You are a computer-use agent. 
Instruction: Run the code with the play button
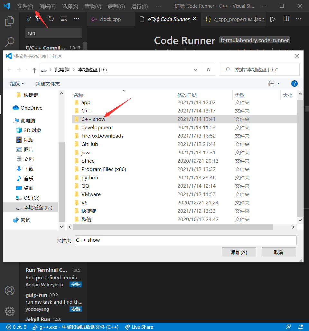pyautogui.click(x=273, y=19)
